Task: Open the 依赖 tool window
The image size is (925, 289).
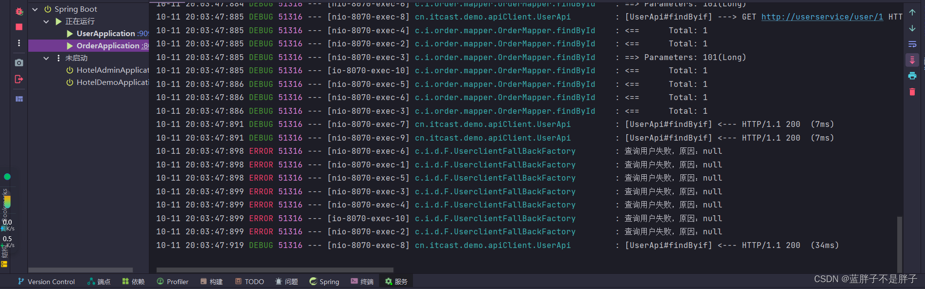Action: 133,282
